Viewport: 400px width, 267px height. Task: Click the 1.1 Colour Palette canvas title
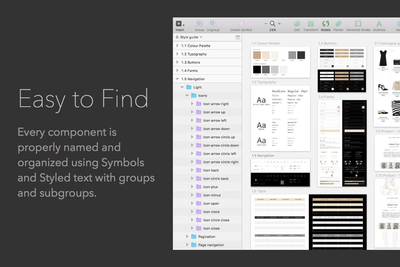coord(266,43)
